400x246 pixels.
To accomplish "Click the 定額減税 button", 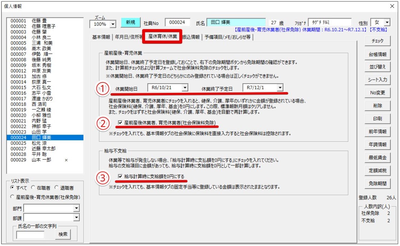I will tap(377, 171).
